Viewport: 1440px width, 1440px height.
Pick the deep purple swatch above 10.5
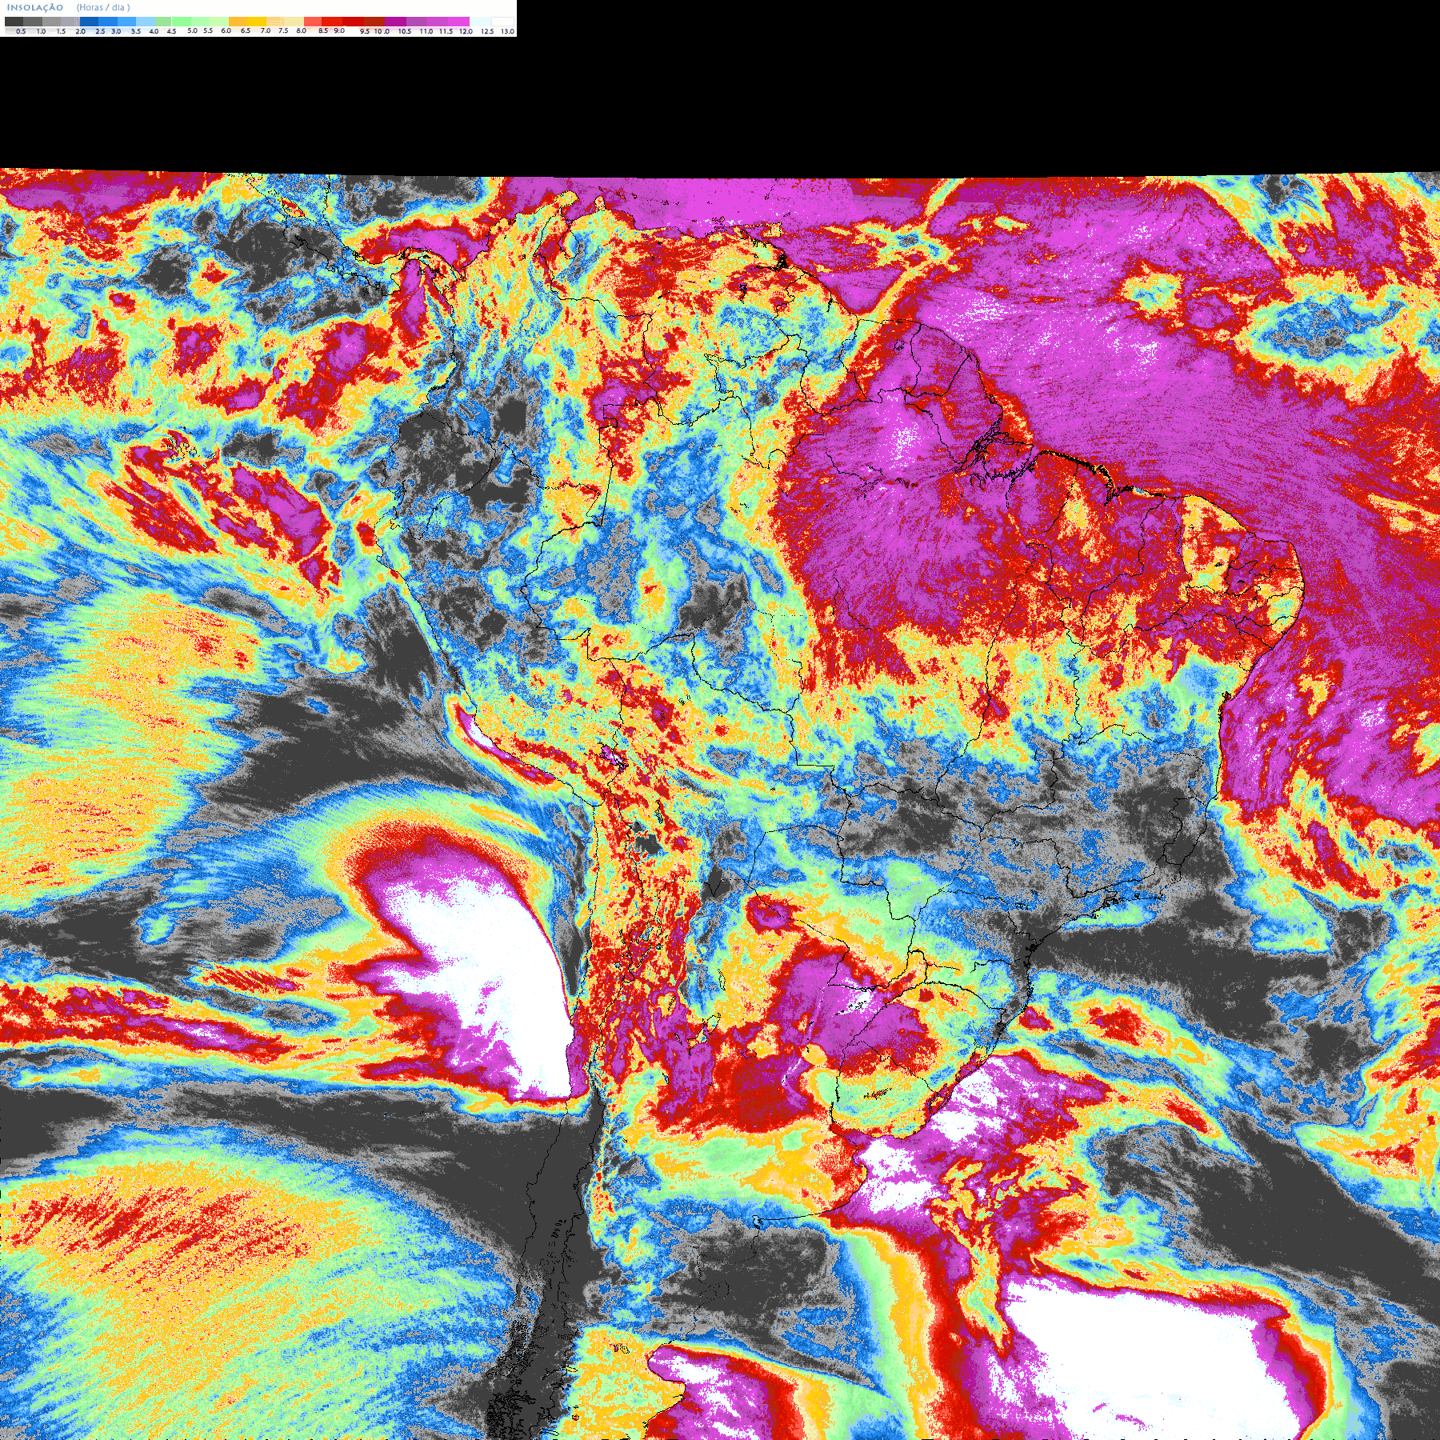(x=395, y=22)
